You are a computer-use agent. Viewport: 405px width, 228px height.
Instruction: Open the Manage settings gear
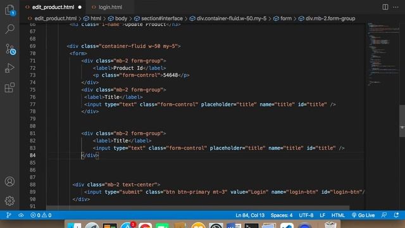coord(10,201)
